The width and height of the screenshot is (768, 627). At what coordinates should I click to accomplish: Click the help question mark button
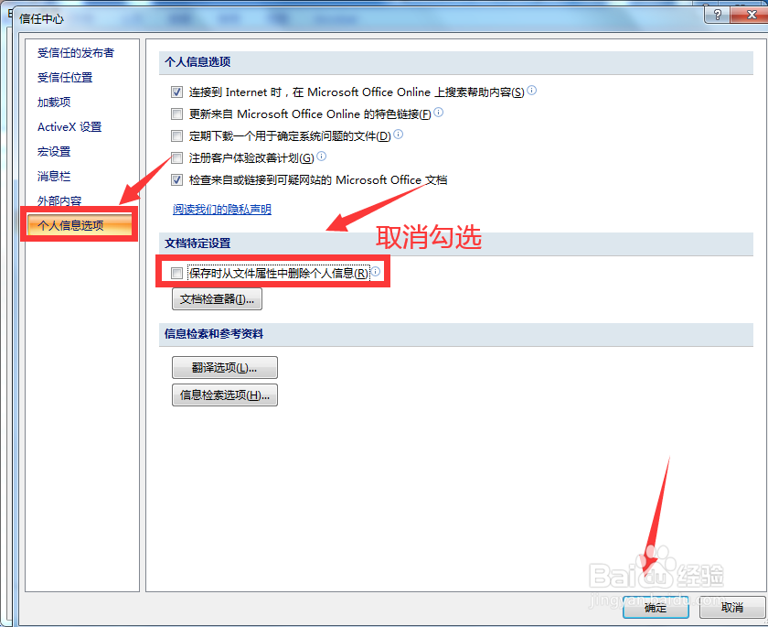[718, 15]
